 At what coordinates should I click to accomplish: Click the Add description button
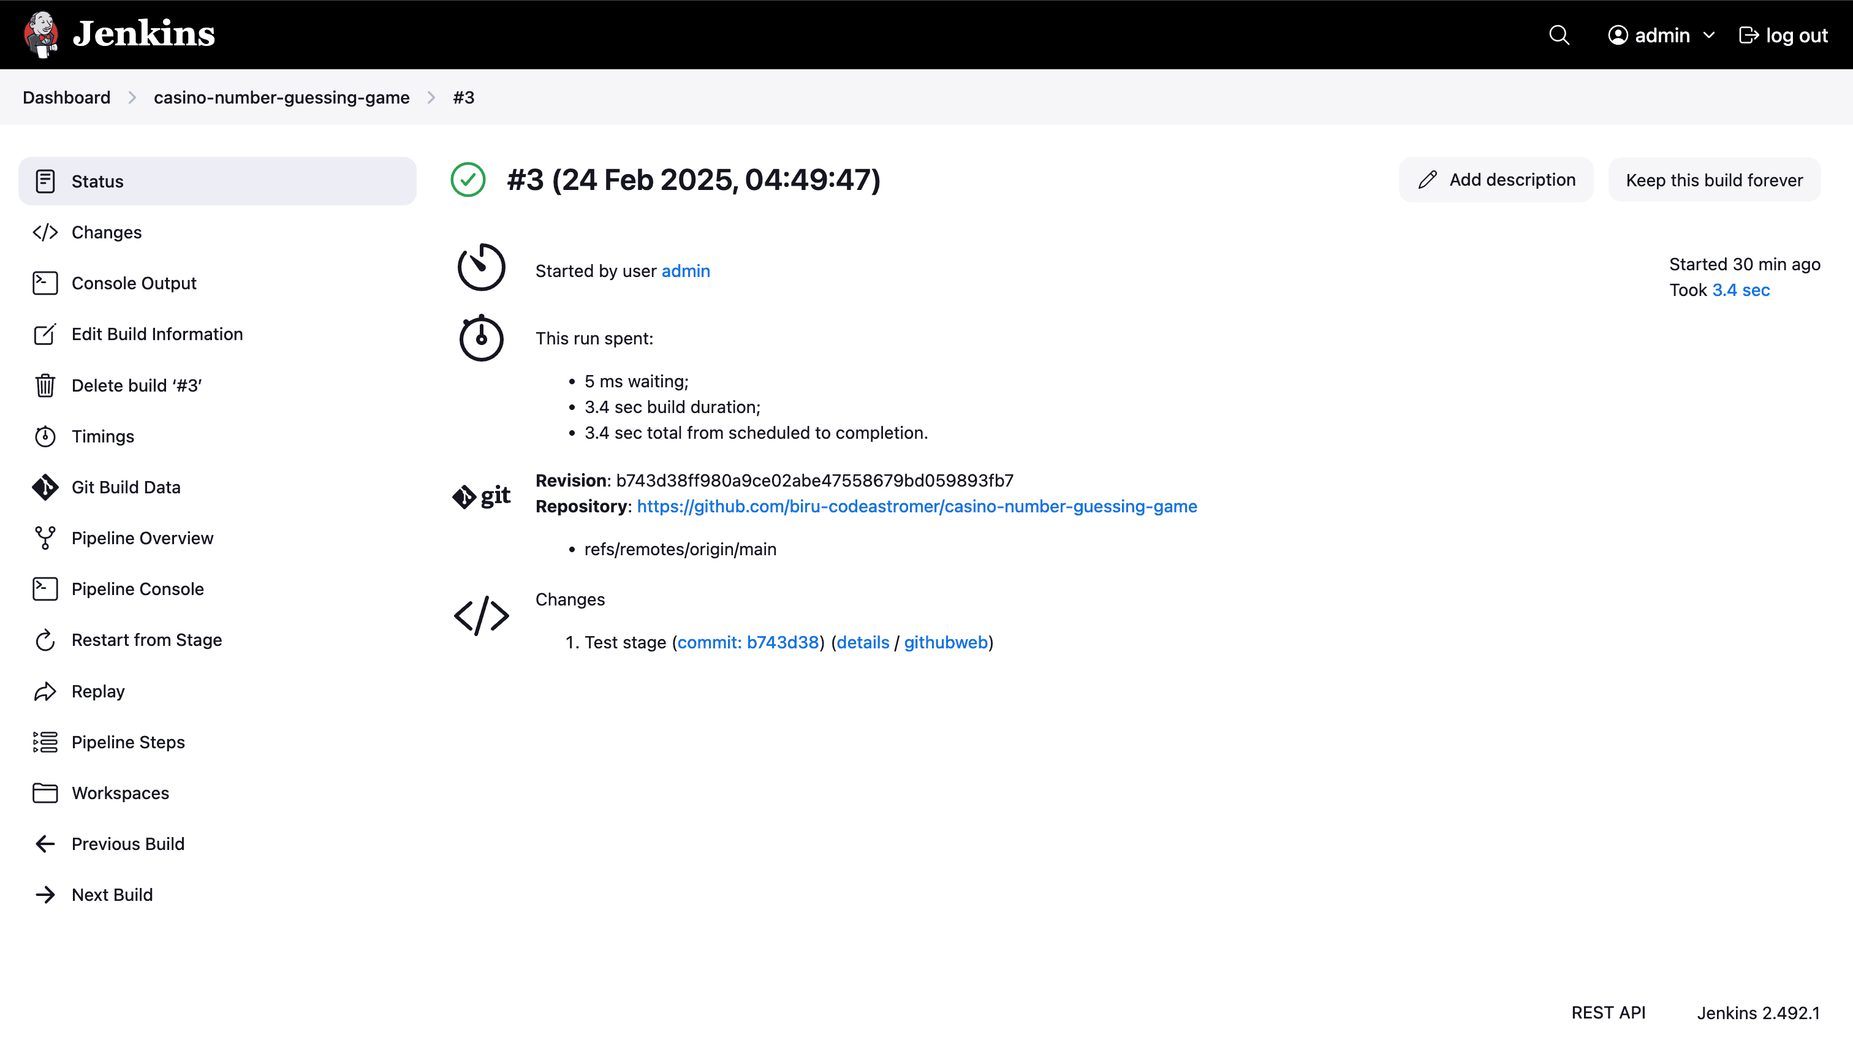coord(1496,180)
